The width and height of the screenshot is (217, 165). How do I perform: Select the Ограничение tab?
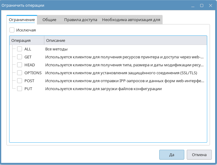(22, 20)
